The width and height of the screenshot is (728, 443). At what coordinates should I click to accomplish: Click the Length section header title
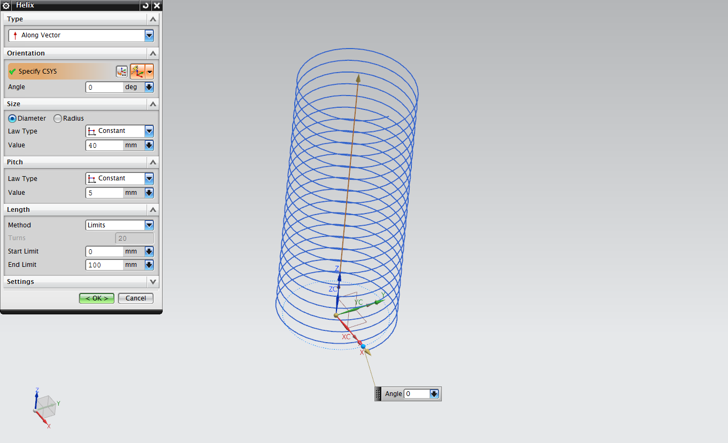19,210
